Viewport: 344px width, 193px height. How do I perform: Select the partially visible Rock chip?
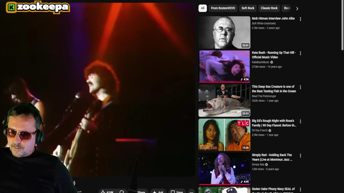coord(287,8)
